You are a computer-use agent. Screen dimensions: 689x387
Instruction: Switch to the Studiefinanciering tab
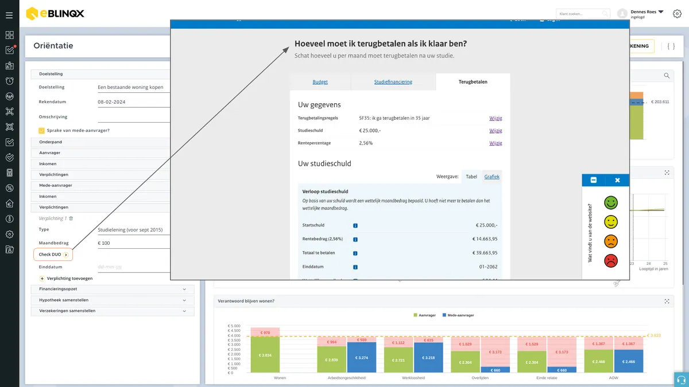pyautogui.click(x=393, y=82)
